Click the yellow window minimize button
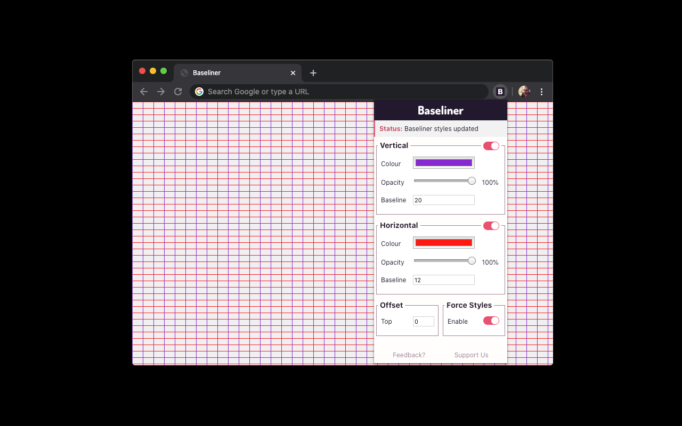Screen dimensions: 682x426 153,71
